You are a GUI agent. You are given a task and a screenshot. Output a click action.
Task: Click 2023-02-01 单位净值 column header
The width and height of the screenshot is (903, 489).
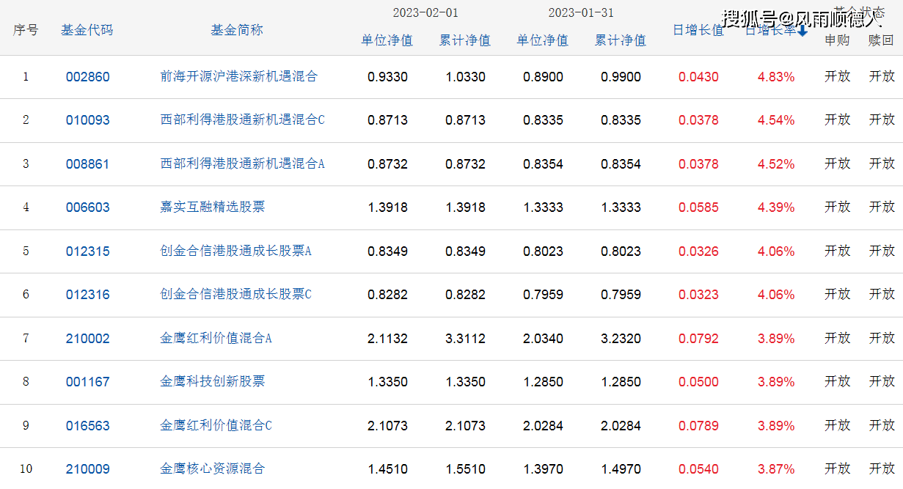click(x=387, y=40)
